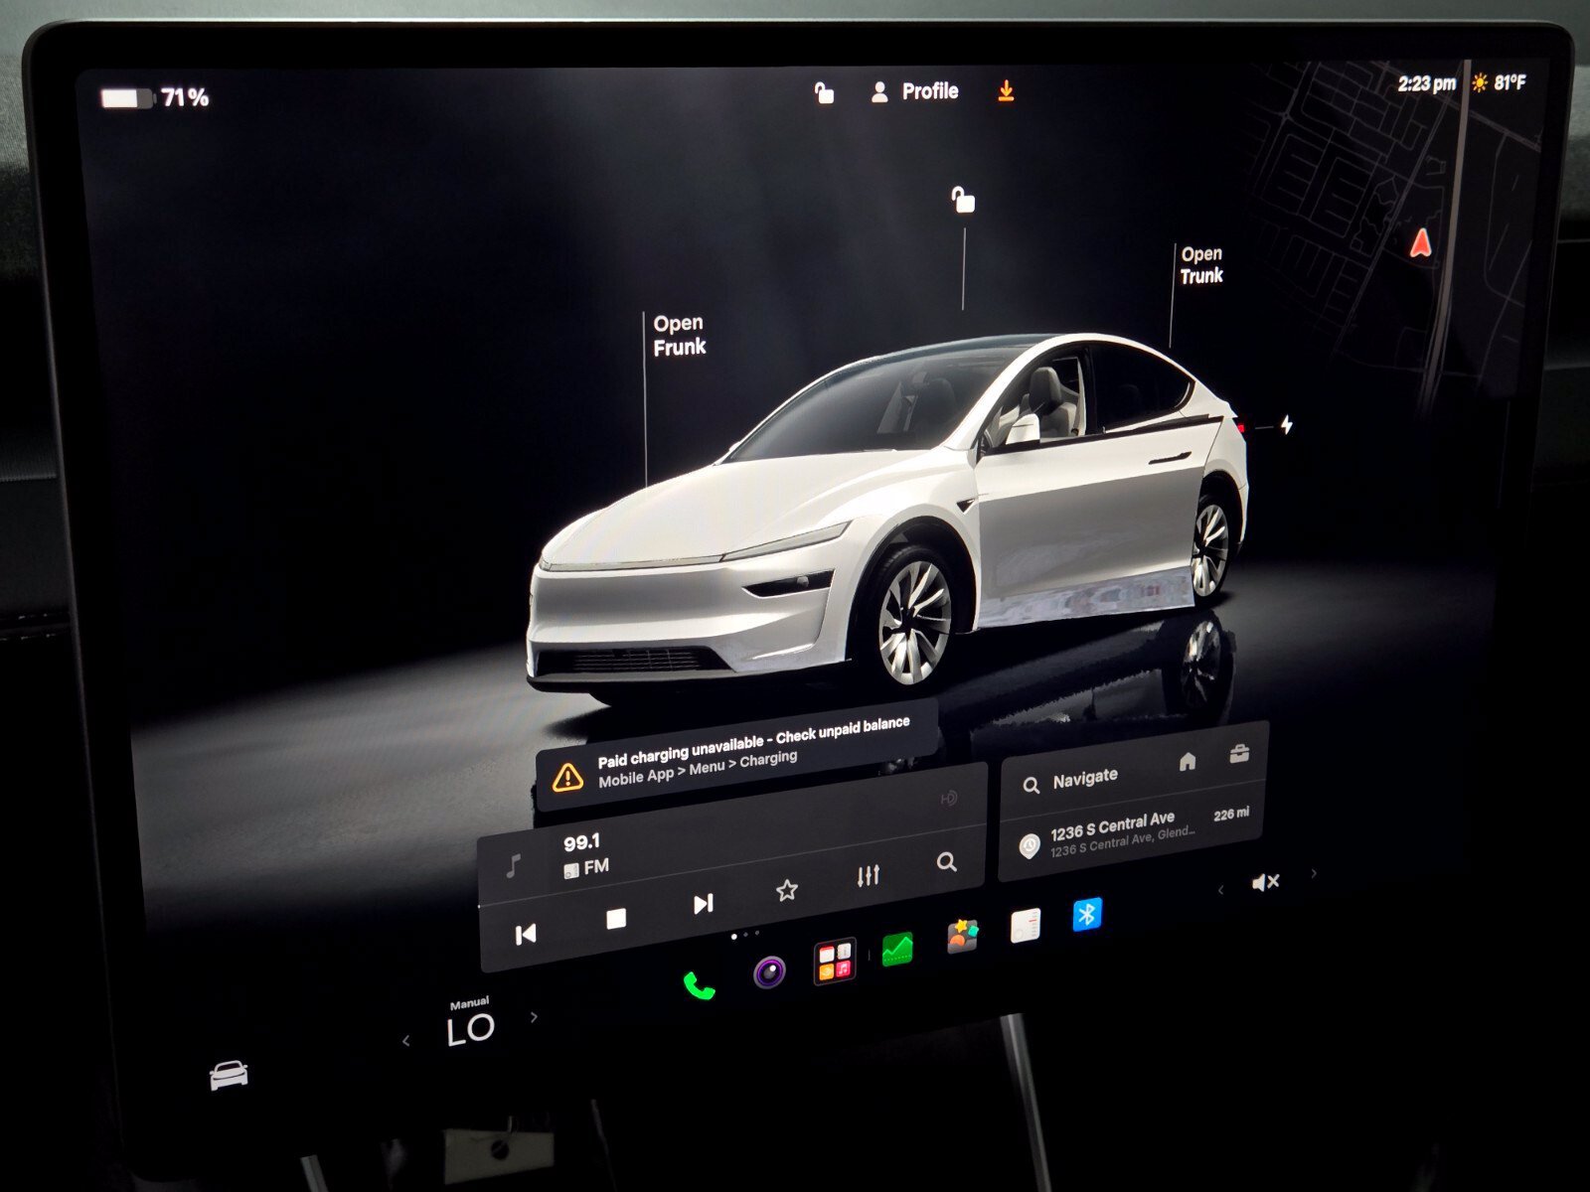Unmute audio with the muted speaker icon
The height and width of the screenshot is (1192, 1590).
pyautogui.click(x=1265, y=881)
